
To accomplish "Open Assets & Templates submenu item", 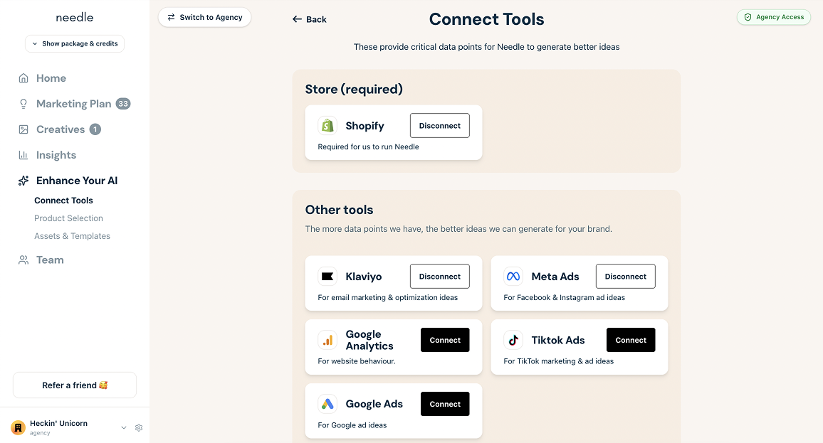I will point(72,236).
